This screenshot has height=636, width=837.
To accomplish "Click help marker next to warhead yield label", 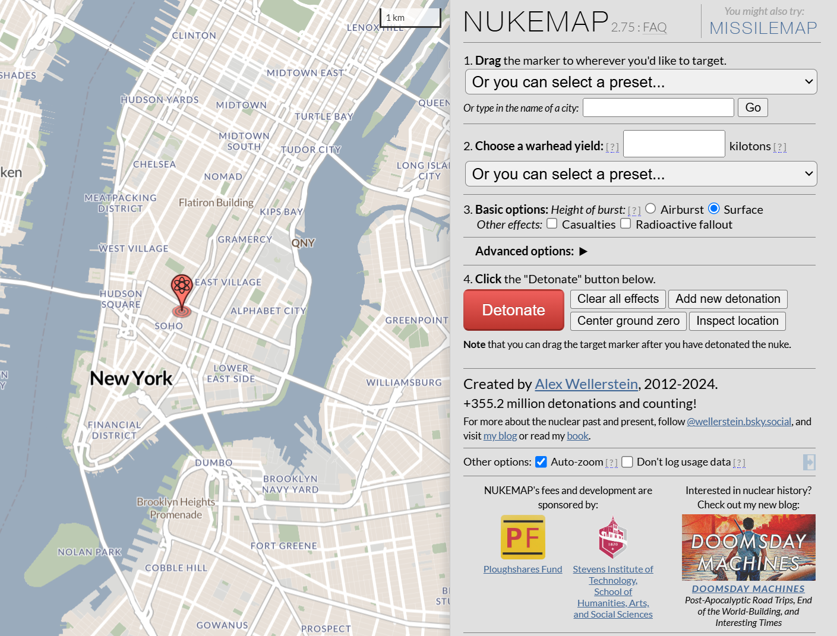I will coord(612,147).
